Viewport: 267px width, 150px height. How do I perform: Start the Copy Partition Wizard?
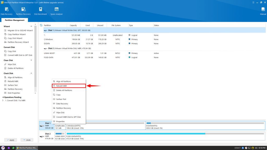click(x=15, y=34)
